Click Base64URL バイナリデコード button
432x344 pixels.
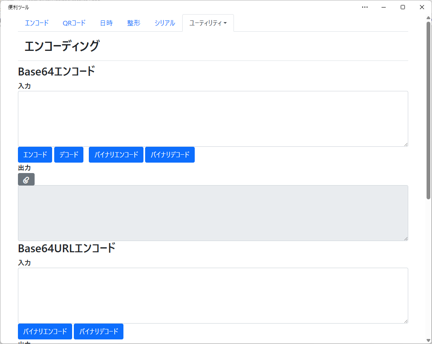[x=99, y=331]
